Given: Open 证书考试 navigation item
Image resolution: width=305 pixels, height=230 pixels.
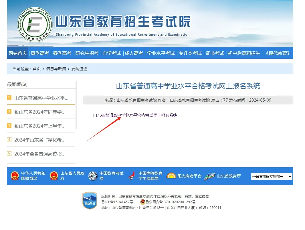Looking at the screenshot, I should [x=215, y=53].
